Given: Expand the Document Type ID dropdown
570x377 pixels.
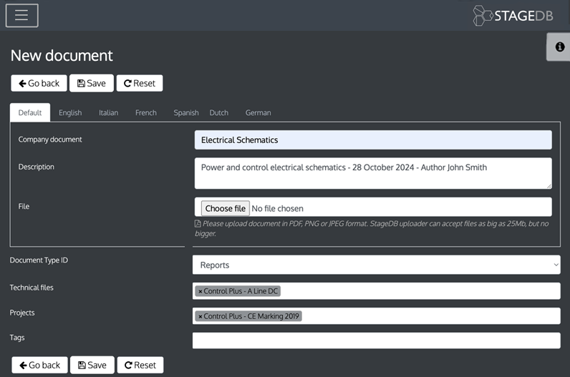Looking at the screenshot, I should tap(376, 265).
